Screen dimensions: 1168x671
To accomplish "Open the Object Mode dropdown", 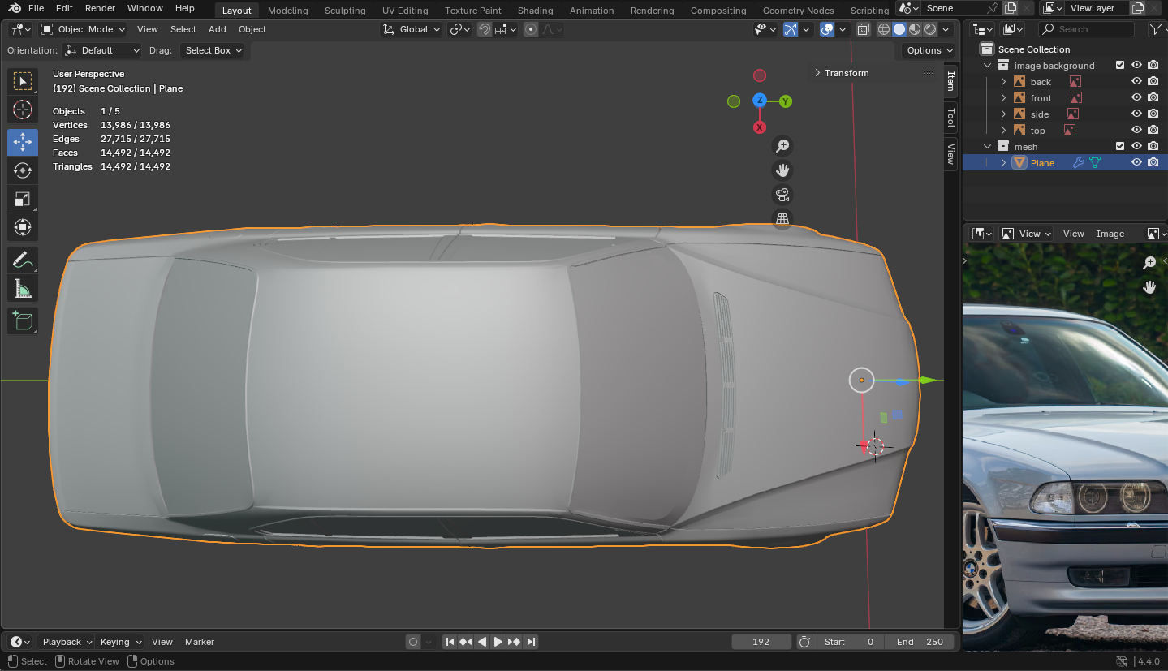I will point(84,29).
